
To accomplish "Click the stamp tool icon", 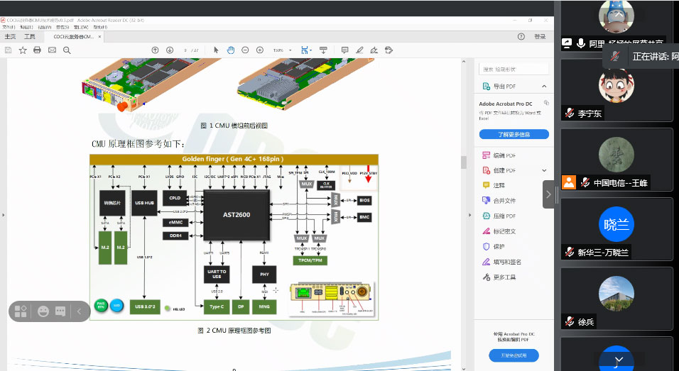I will [x=389, y=50].
